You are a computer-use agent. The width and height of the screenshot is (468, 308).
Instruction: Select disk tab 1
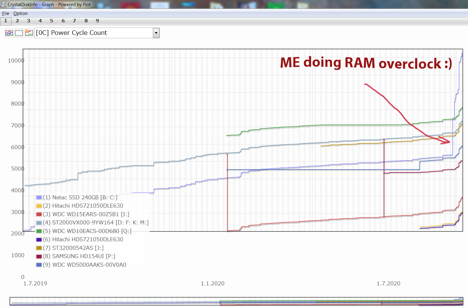[6, 21]
